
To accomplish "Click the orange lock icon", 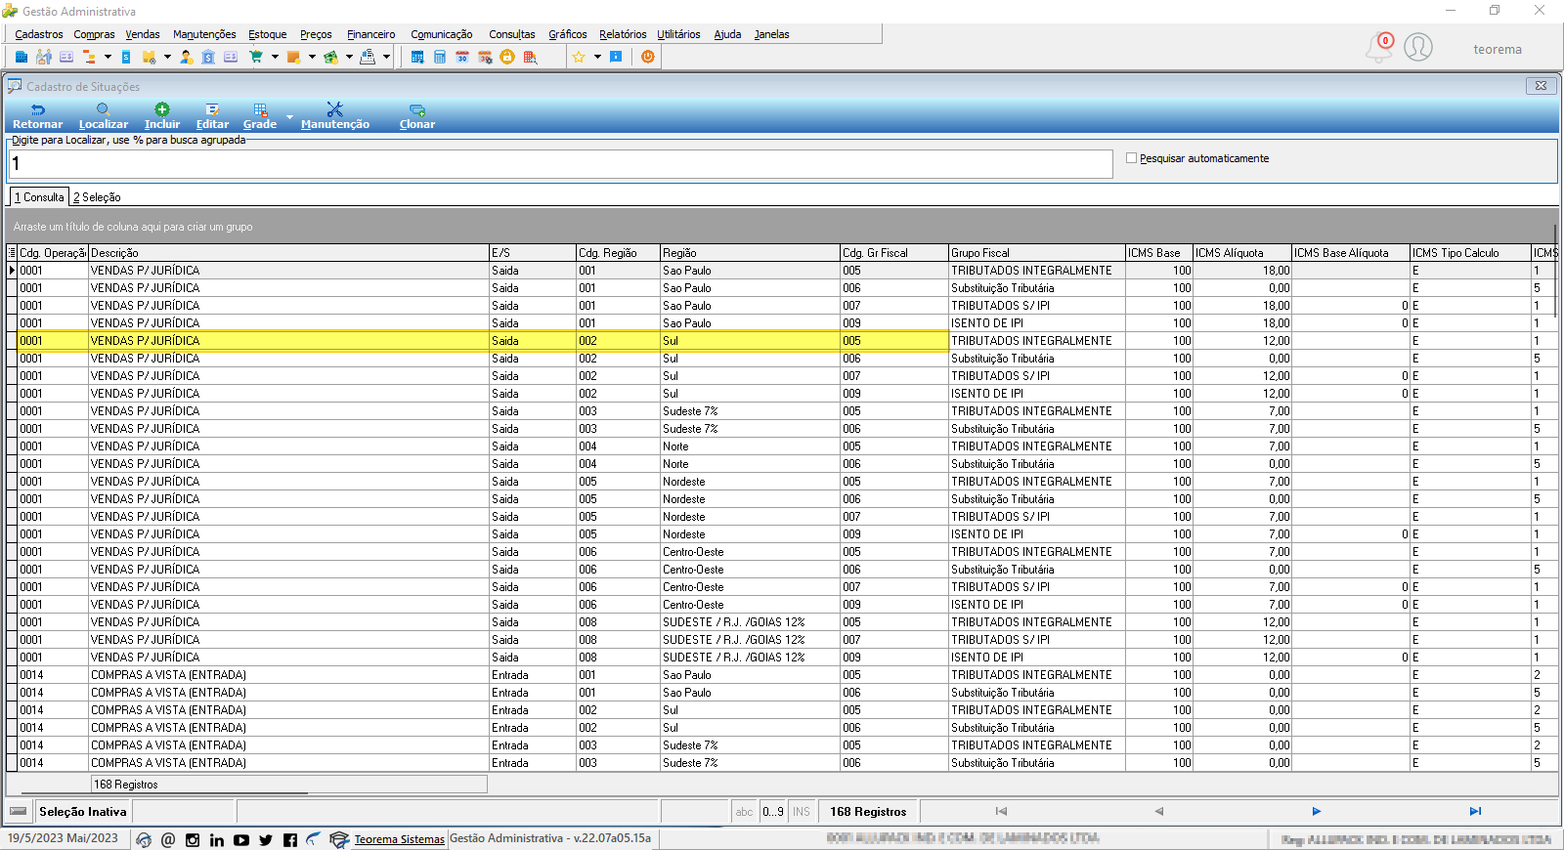I will 506,57.
